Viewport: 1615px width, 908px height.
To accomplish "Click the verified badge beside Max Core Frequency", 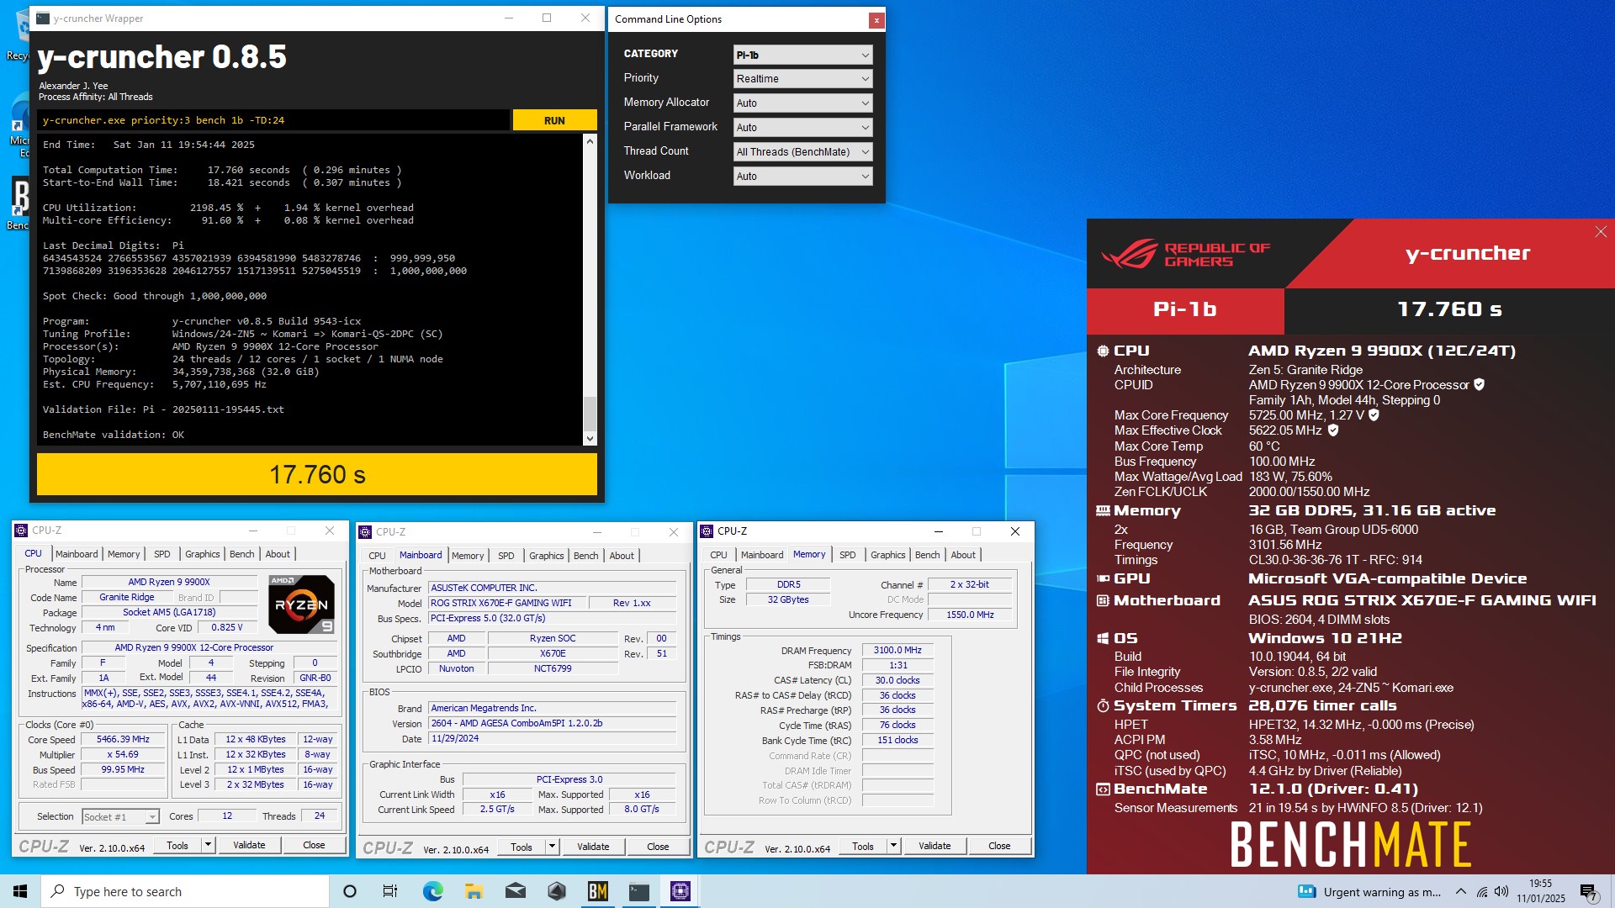I will (x=1374, y=414).
